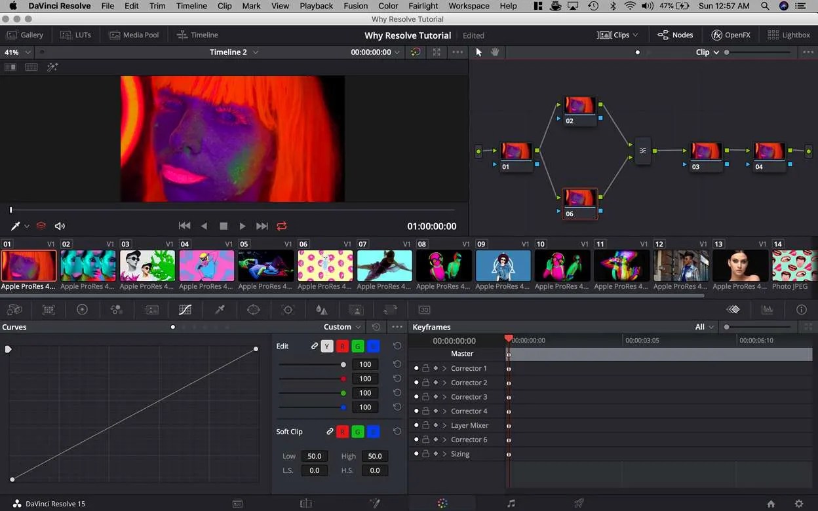Open the Fusion menu
Screen dimensions: 818x511
coord(356,6)
